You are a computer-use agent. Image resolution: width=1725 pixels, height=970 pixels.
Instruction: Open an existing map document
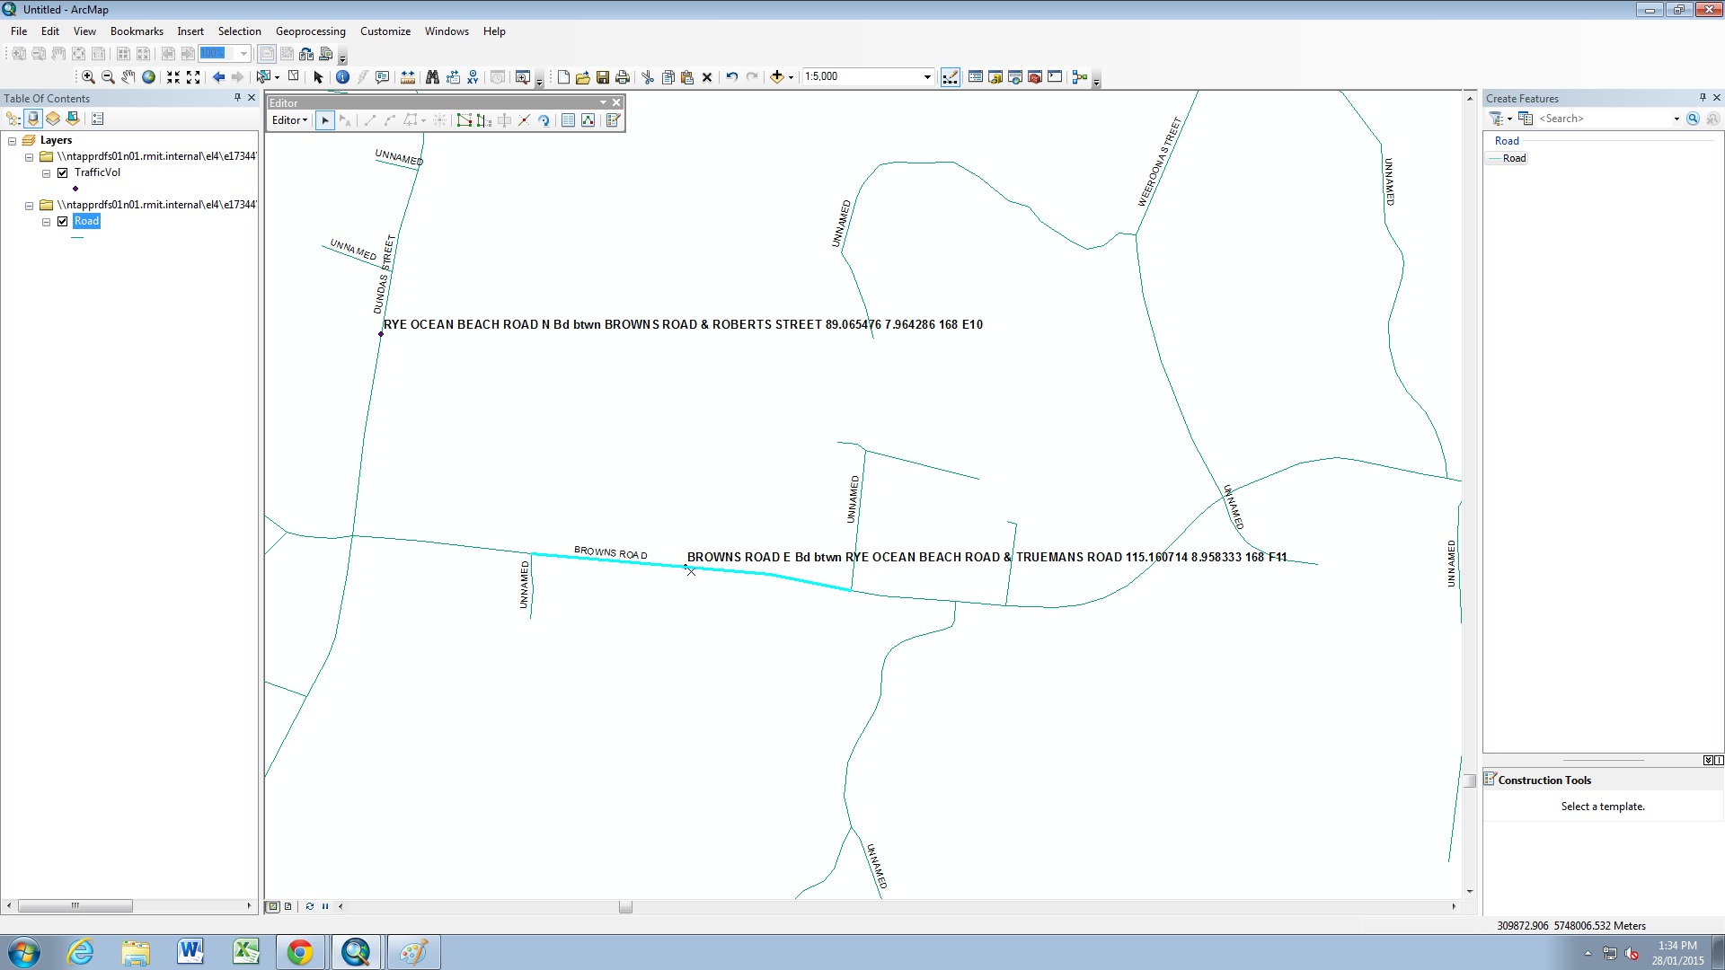[583, 77]
